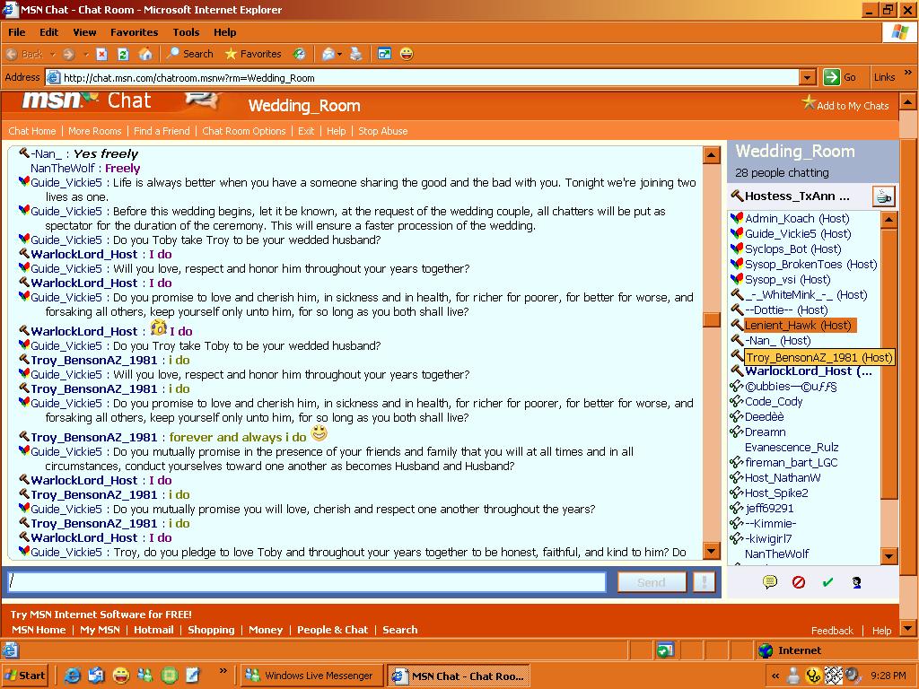Switch to Windows Live Messenger taskbar button

312,676
